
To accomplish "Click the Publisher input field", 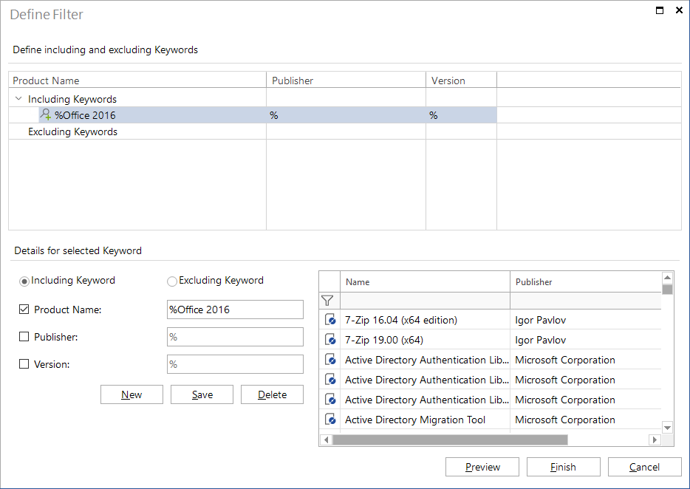I will click(x=235, y=337).
